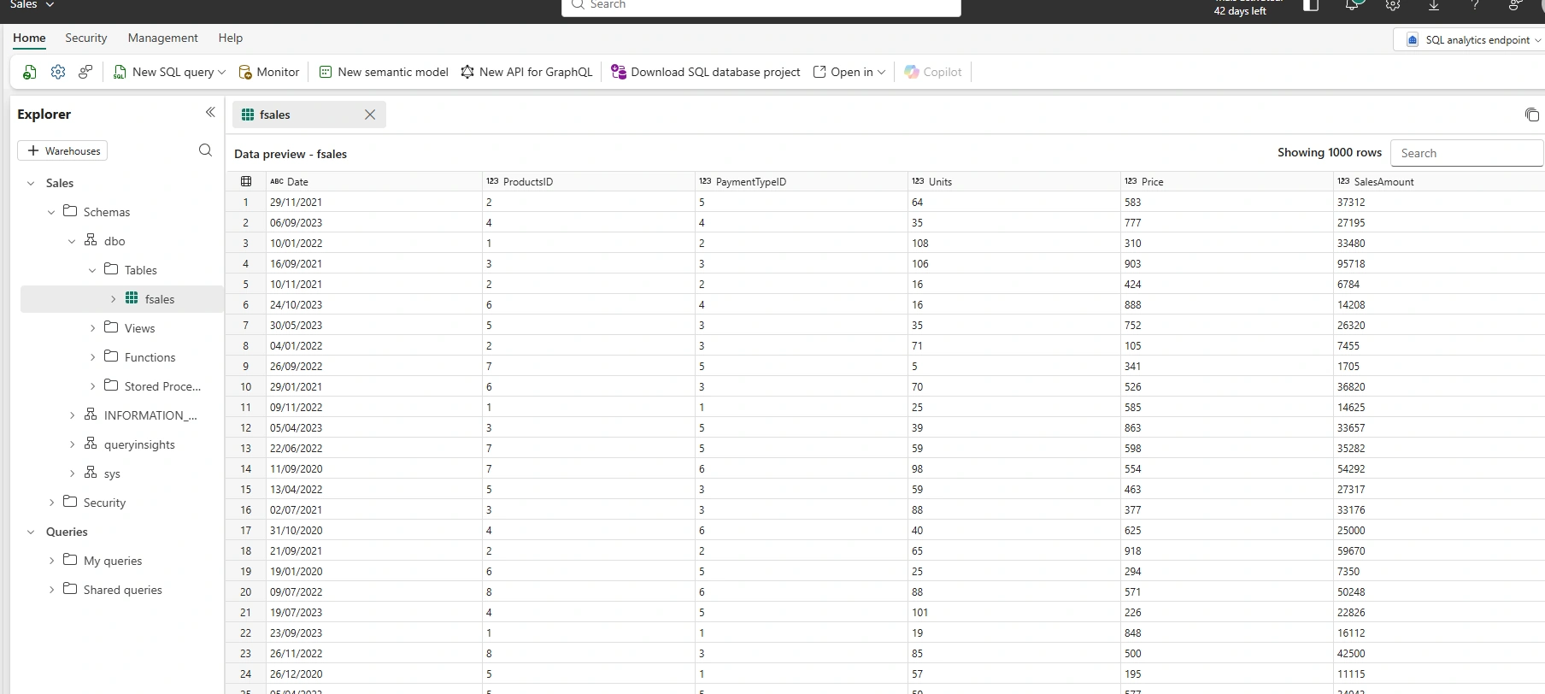Expand the sys schema
Image resolution: width=1545 pixels, height=694 pixels.
(72, 473)
